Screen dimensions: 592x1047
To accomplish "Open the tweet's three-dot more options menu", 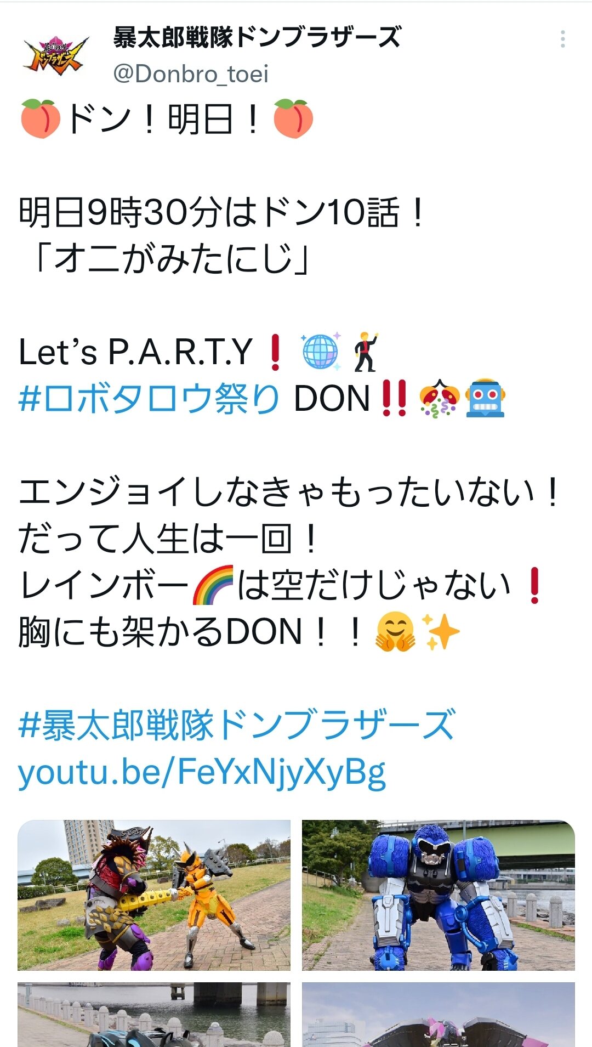I will (562, 39).
